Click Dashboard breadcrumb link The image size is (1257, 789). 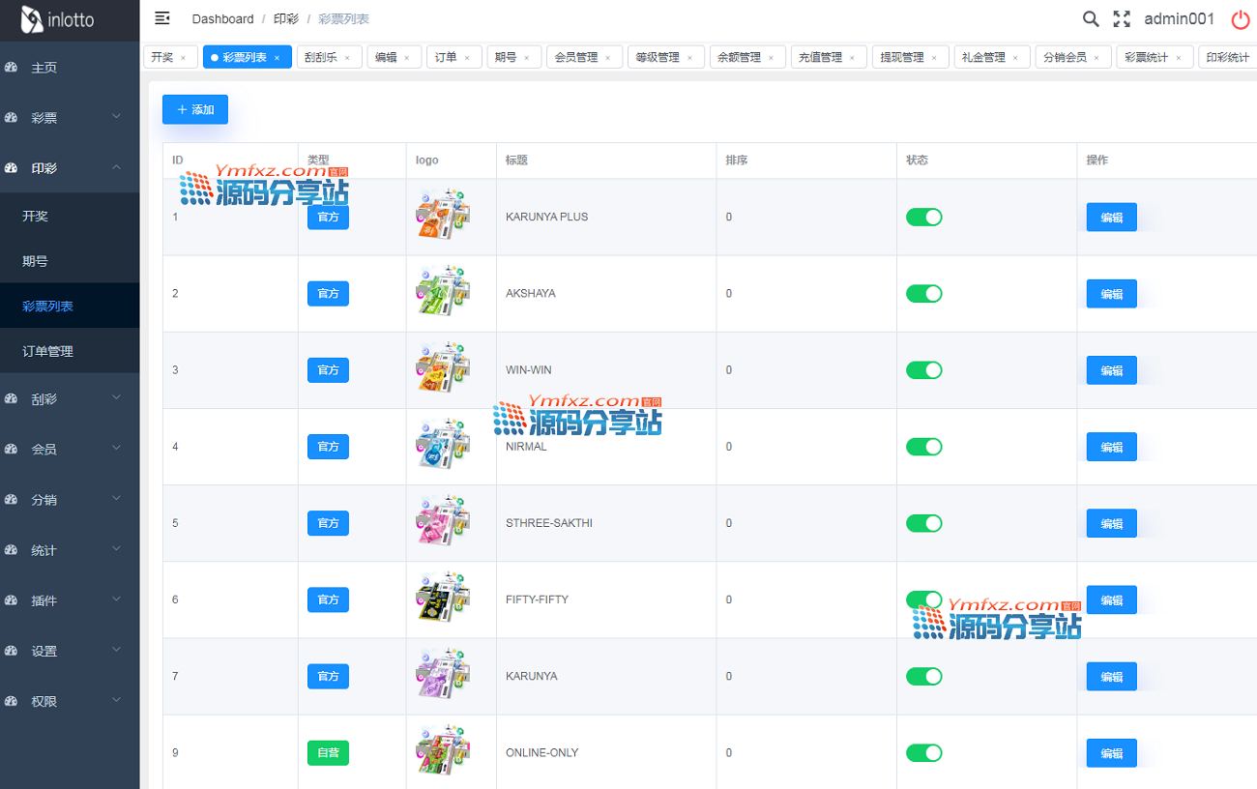point(222,19)
